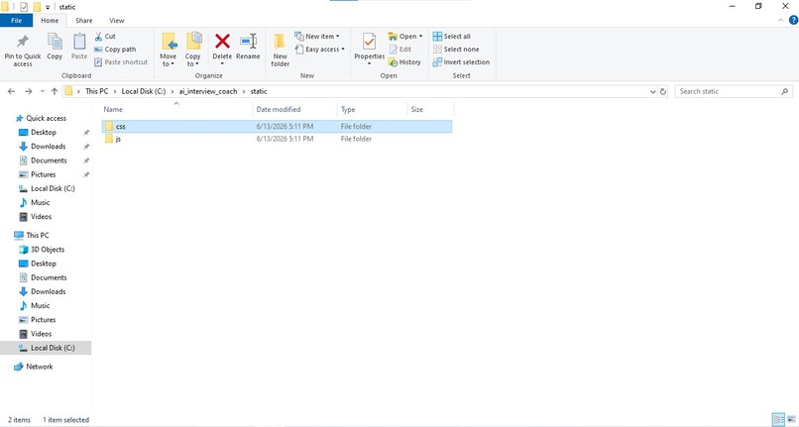Viewport: 799px width, 427px height.
Task: Select the js folder
Action: 277,139
